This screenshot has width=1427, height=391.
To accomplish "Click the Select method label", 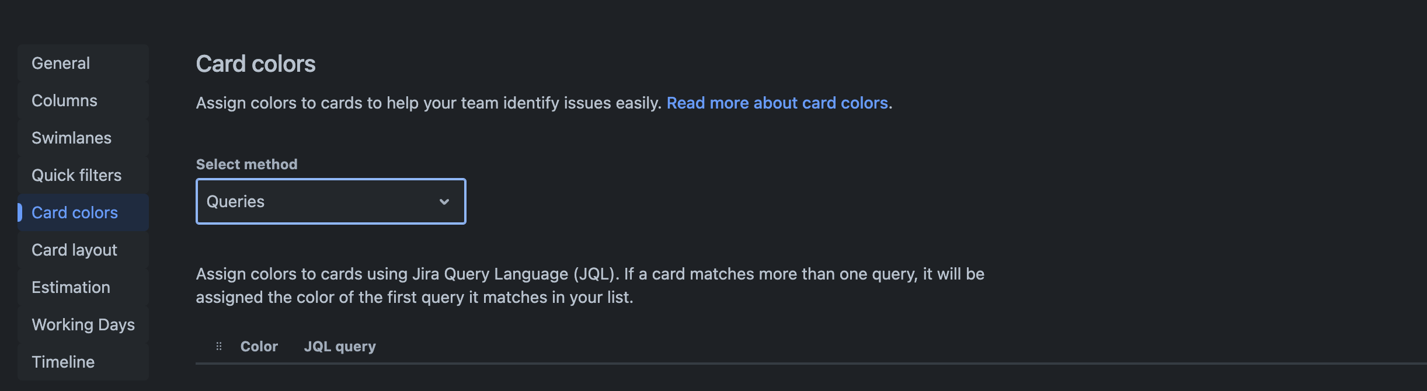I will (246, 164).
